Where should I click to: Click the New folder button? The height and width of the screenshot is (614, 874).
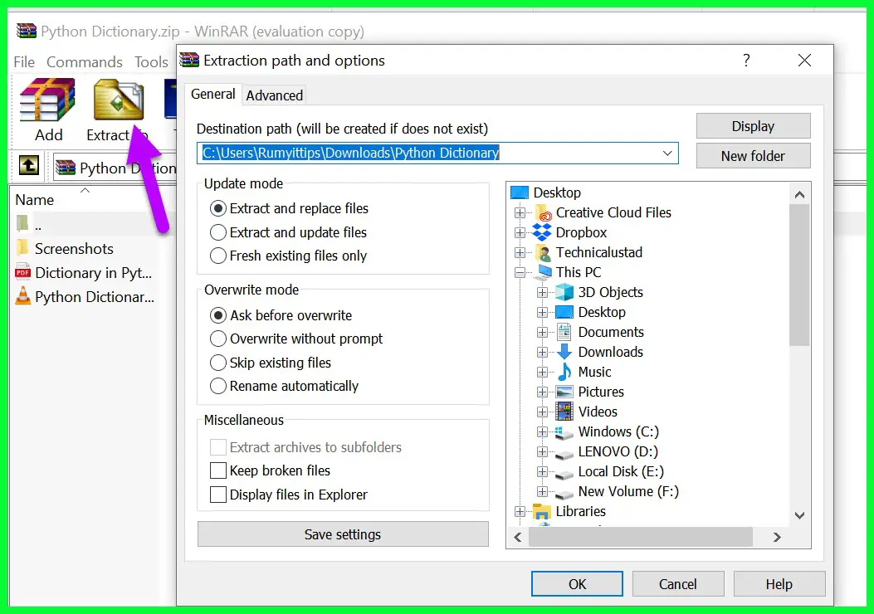point(753,156)
